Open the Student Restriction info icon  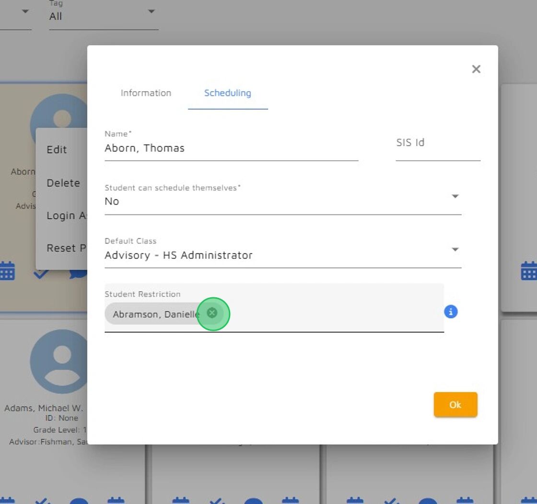(x=451, y=312)
